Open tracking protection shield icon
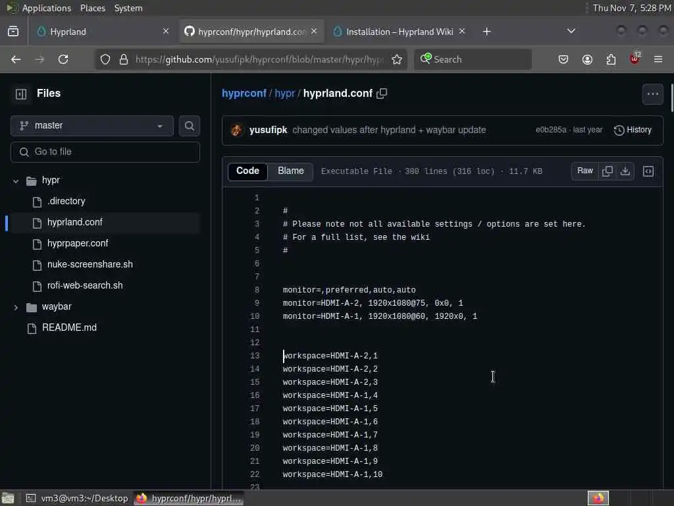This screenshot has width=674, height=506. pos(105,59)
